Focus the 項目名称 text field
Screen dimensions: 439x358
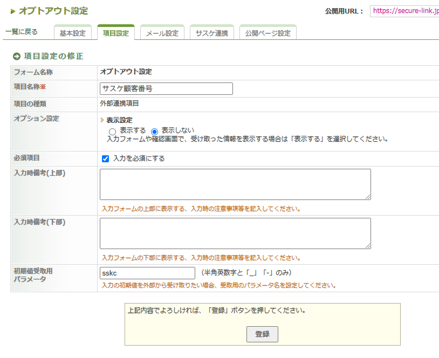[166, 89]
